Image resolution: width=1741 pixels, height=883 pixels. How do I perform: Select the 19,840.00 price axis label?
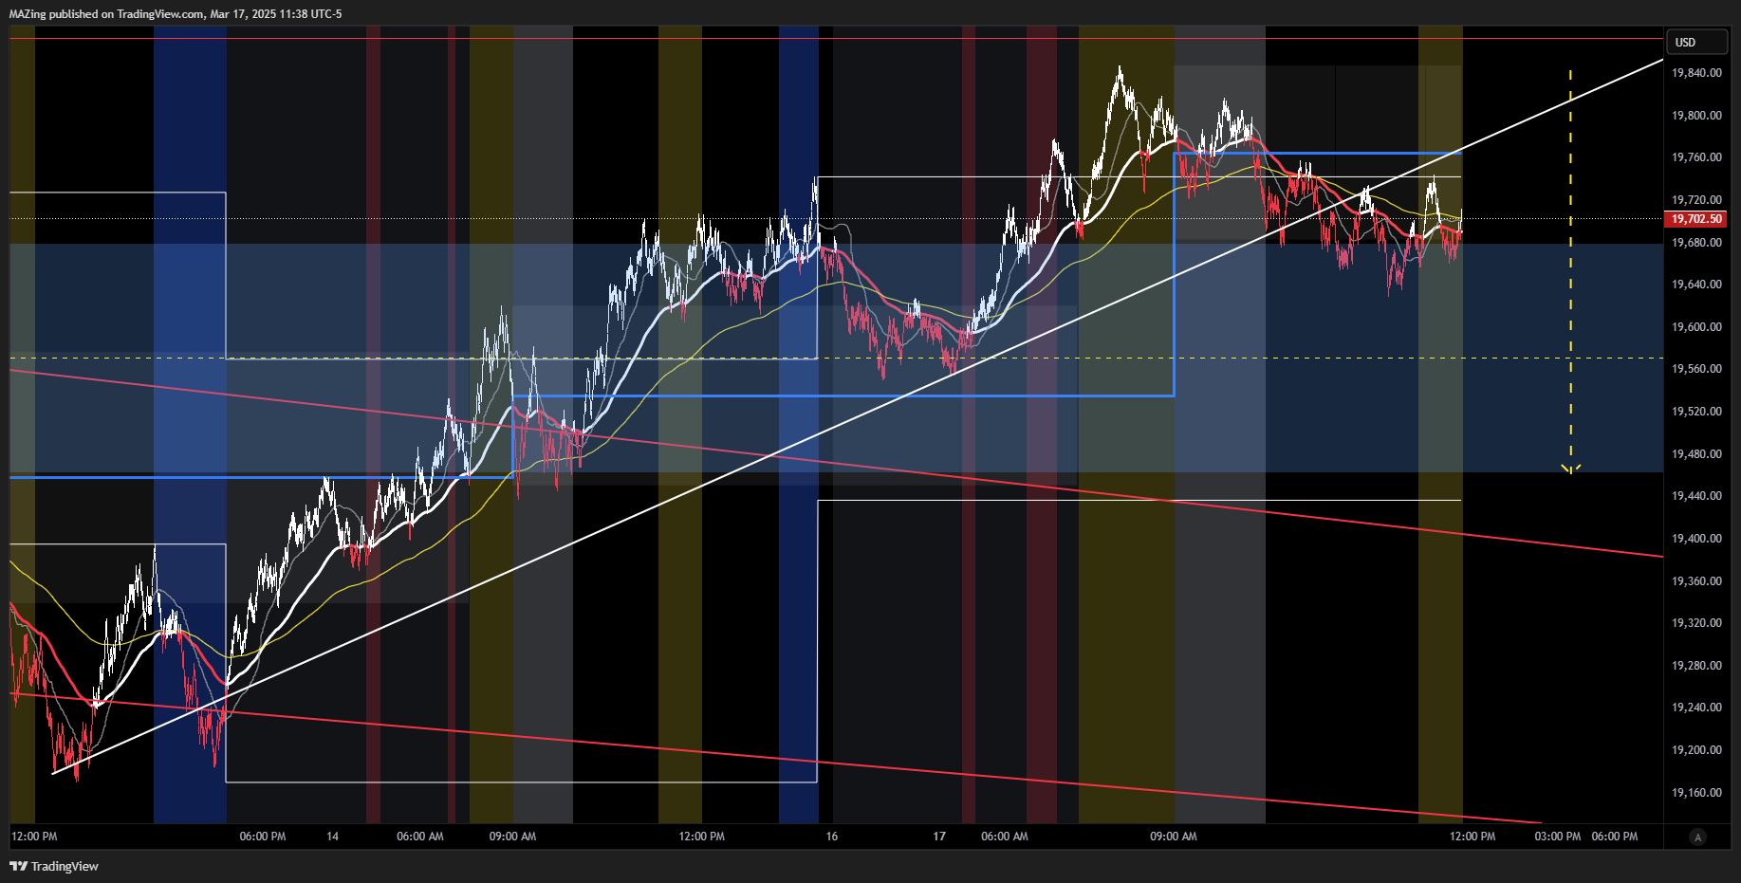click(1696, 73)
